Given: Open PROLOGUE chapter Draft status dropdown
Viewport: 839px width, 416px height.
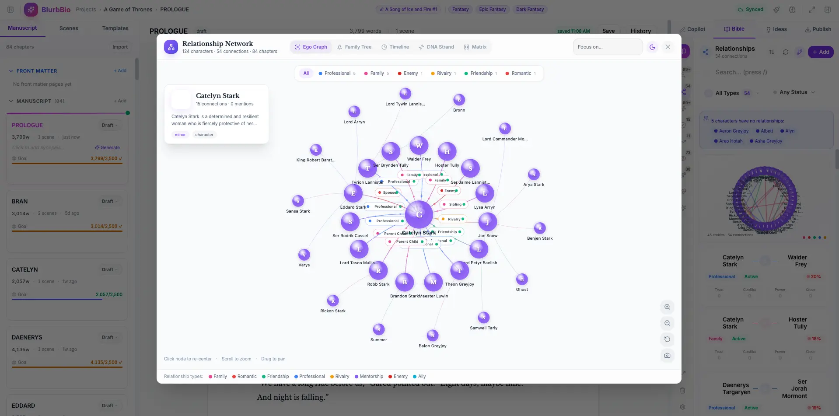Looking at the screenshot, I should [110, 125].
